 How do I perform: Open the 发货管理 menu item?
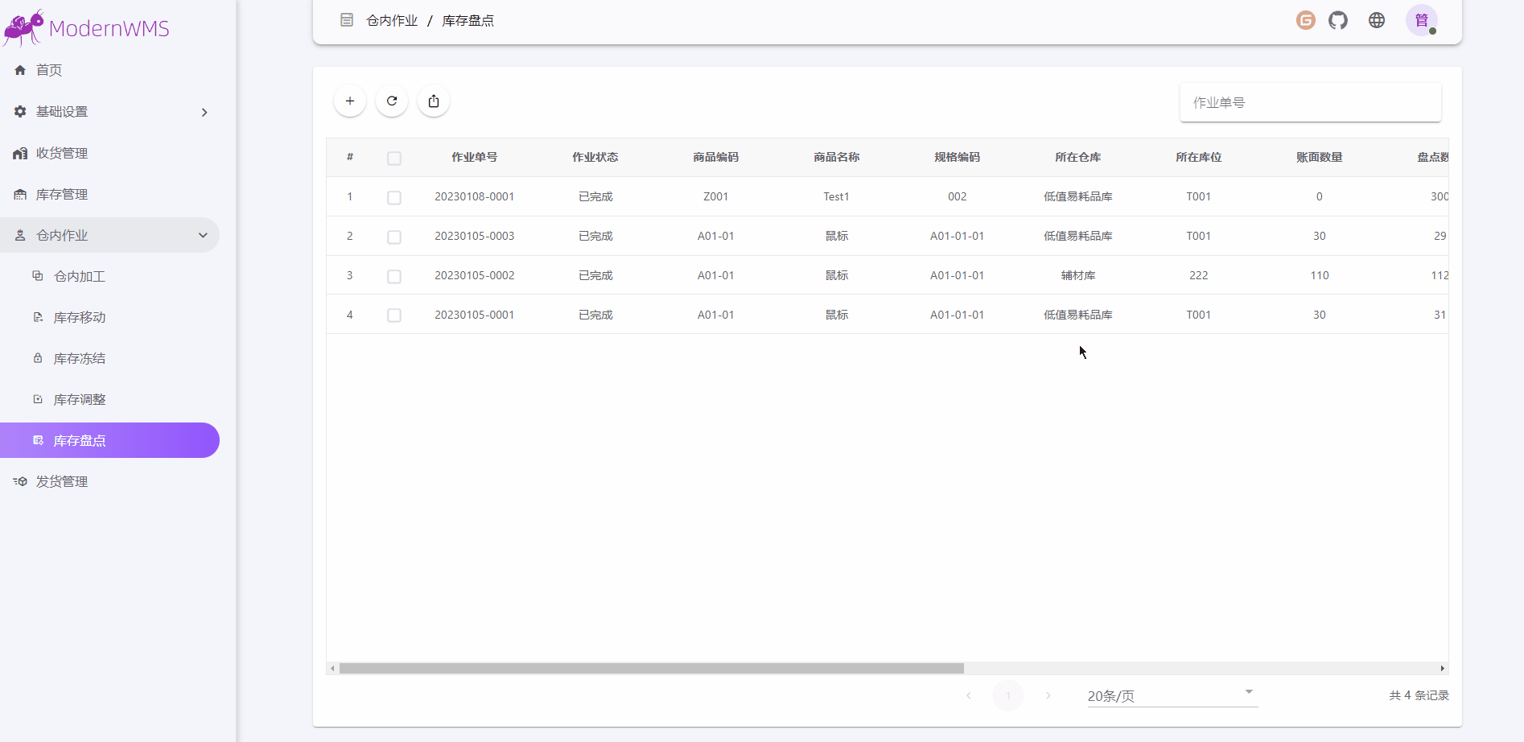tap(109, 481)
